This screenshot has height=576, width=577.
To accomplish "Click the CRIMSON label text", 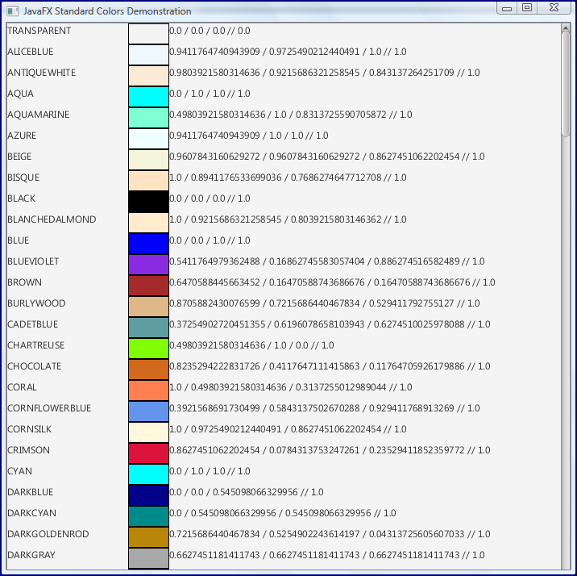I will 28,450.
